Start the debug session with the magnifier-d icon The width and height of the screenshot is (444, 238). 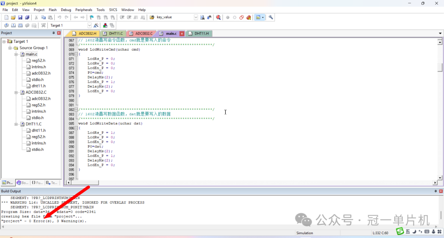click(218, 17)
